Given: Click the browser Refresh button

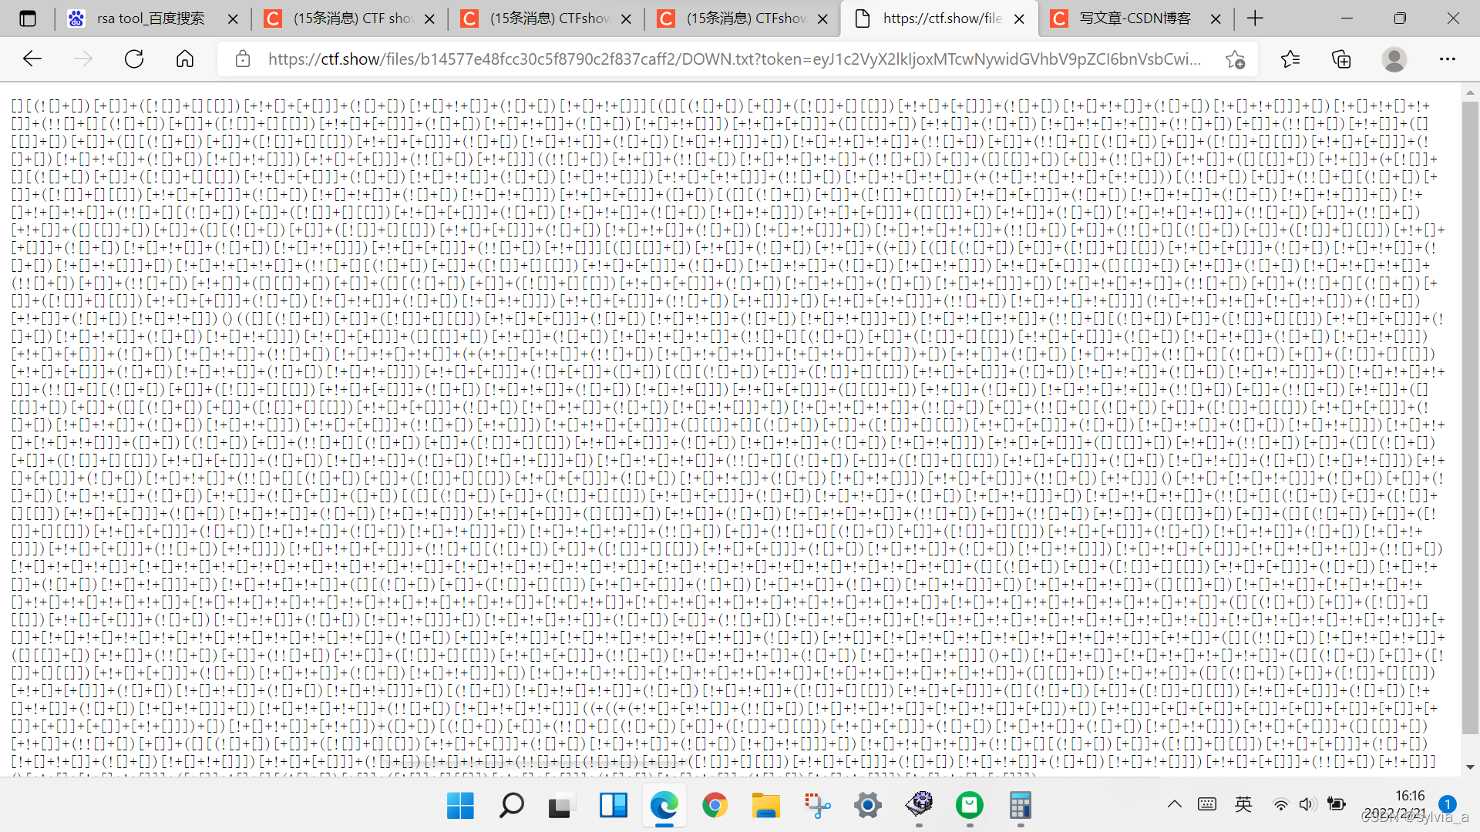Looking at the screenshot, I should (134, 59).
